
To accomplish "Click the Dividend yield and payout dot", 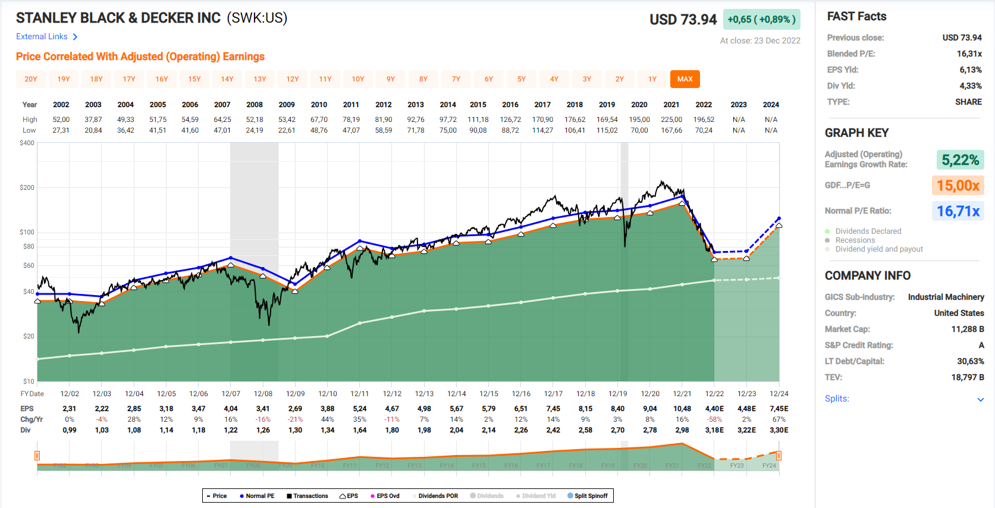I will tap(827, 249).
